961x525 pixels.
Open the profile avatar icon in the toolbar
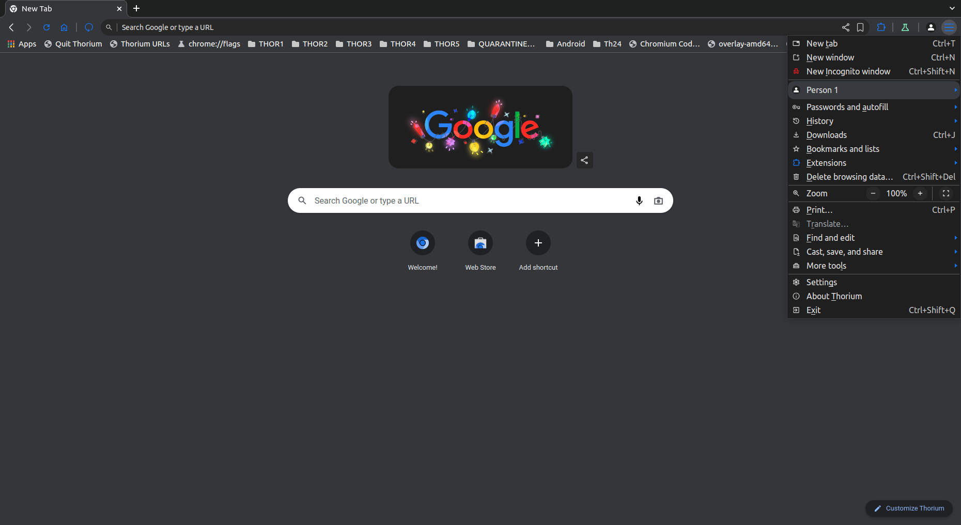pos(931,27)
